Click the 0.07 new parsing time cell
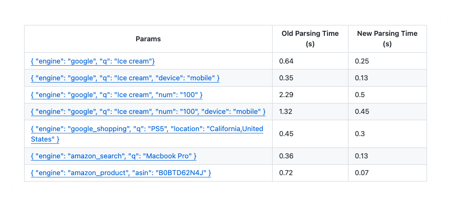 (x=362, y=173)
